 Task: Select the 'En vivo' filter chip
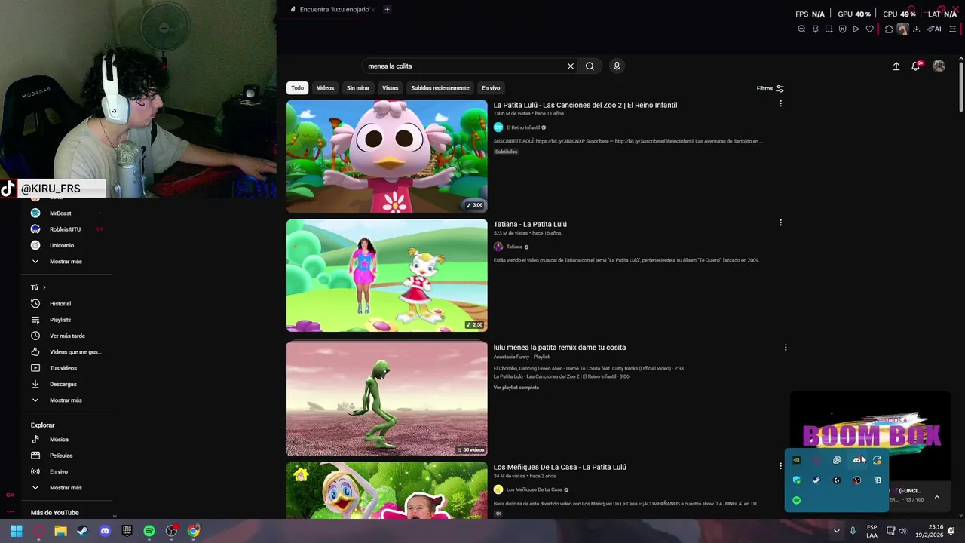coord(491,88)
